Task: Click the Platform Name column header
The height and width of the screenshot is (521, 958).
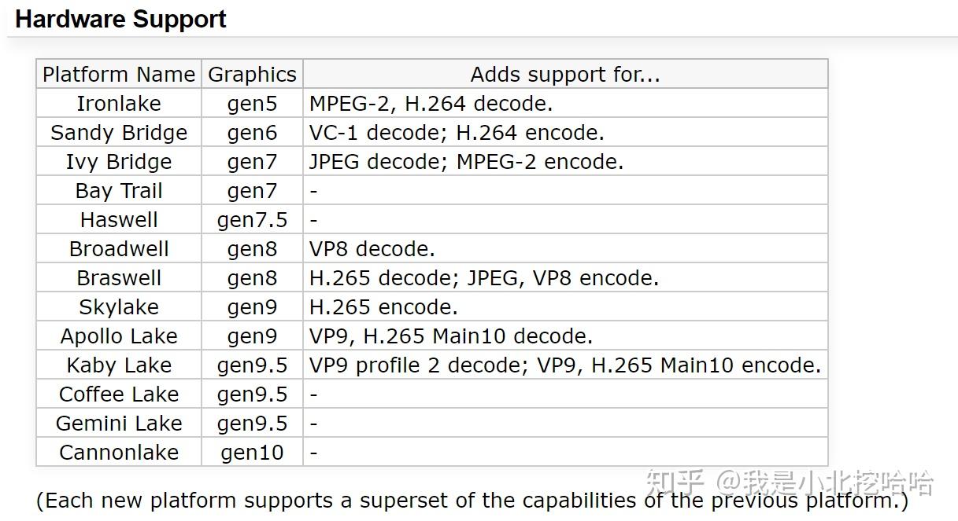Action: tap(119, 75)
